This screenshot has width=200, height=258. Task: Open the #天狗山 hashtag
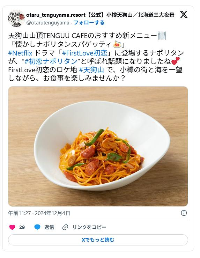(x=91, y=70)
